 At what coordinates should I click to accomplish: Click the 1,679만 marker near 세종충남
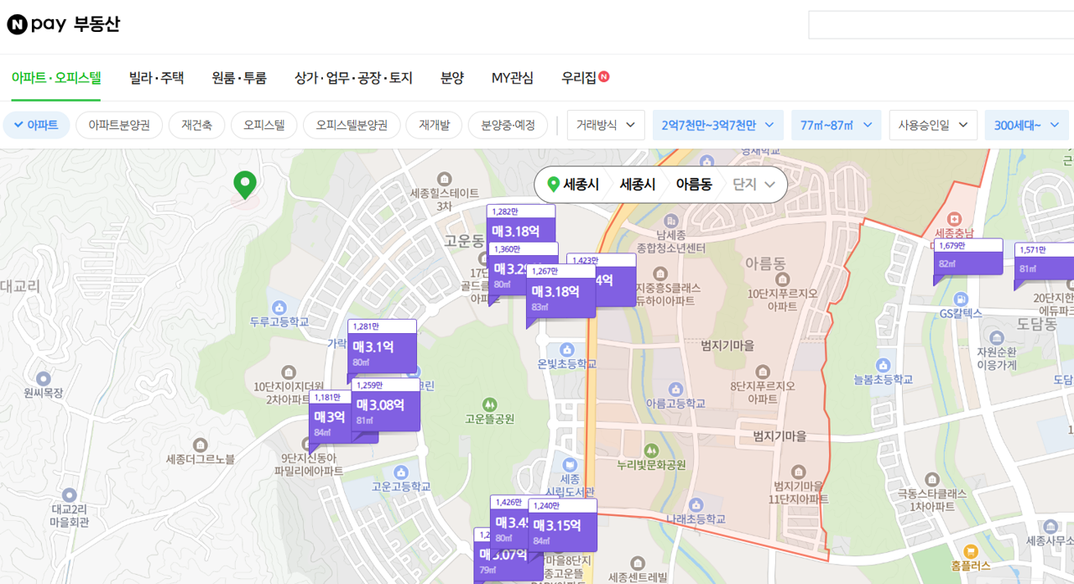[x=967, y=258]
